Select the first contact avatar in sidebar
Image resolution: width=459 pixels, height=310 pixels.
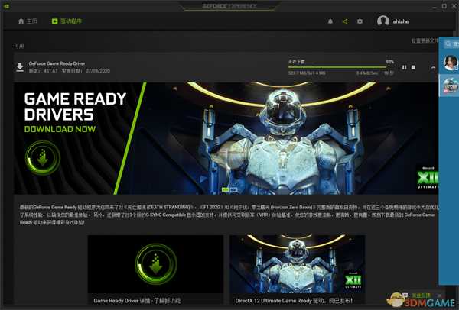point(451,63)
